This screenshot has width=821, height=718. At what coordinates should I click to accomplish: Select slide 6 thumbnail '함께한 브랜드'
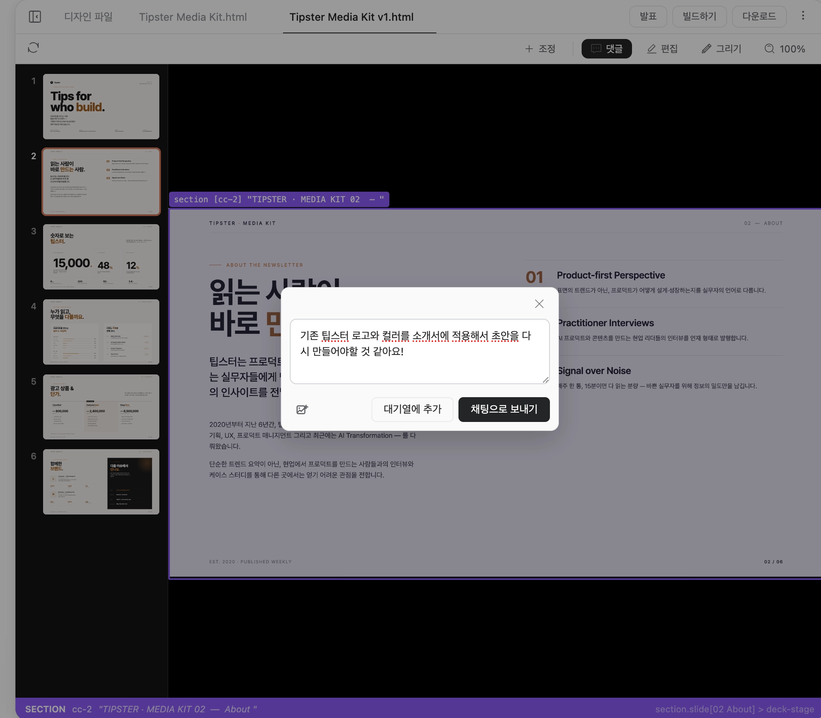tap(101, 482)
